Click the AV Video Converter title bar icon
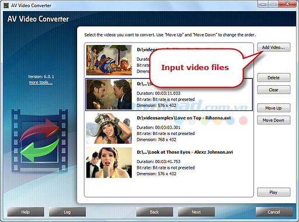Viewport: 299px width, 222px height. [x=6, y=5]
